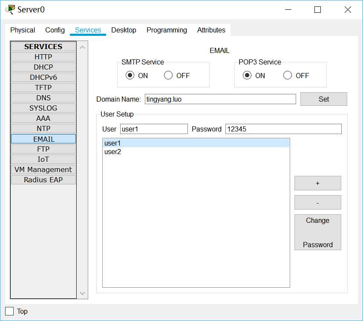
Task: Turn SMTP Service OFF
Action: (x=168, y=76)
